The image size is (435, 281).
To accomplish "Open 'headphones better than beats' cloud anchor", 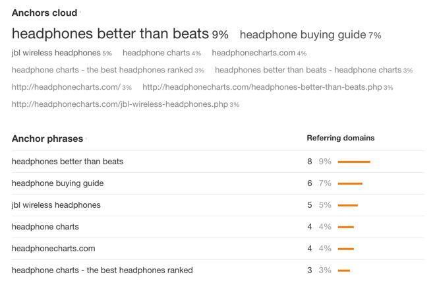I will [111, 34].
